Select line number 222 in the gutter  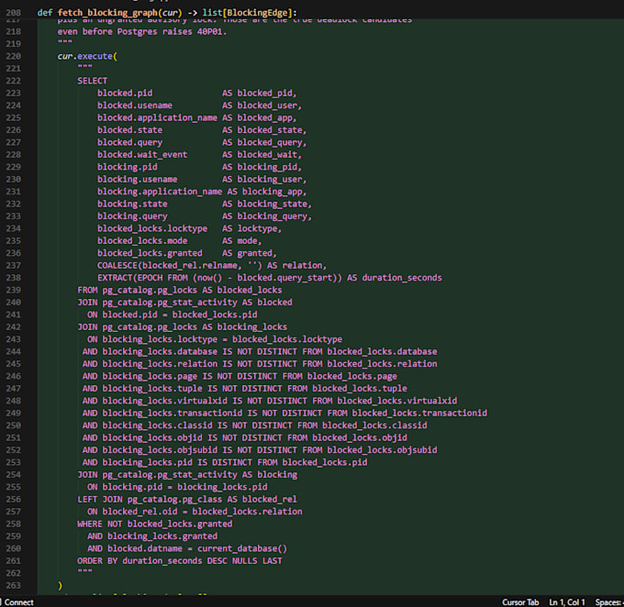pyautogui.click(x=13, y=81)
